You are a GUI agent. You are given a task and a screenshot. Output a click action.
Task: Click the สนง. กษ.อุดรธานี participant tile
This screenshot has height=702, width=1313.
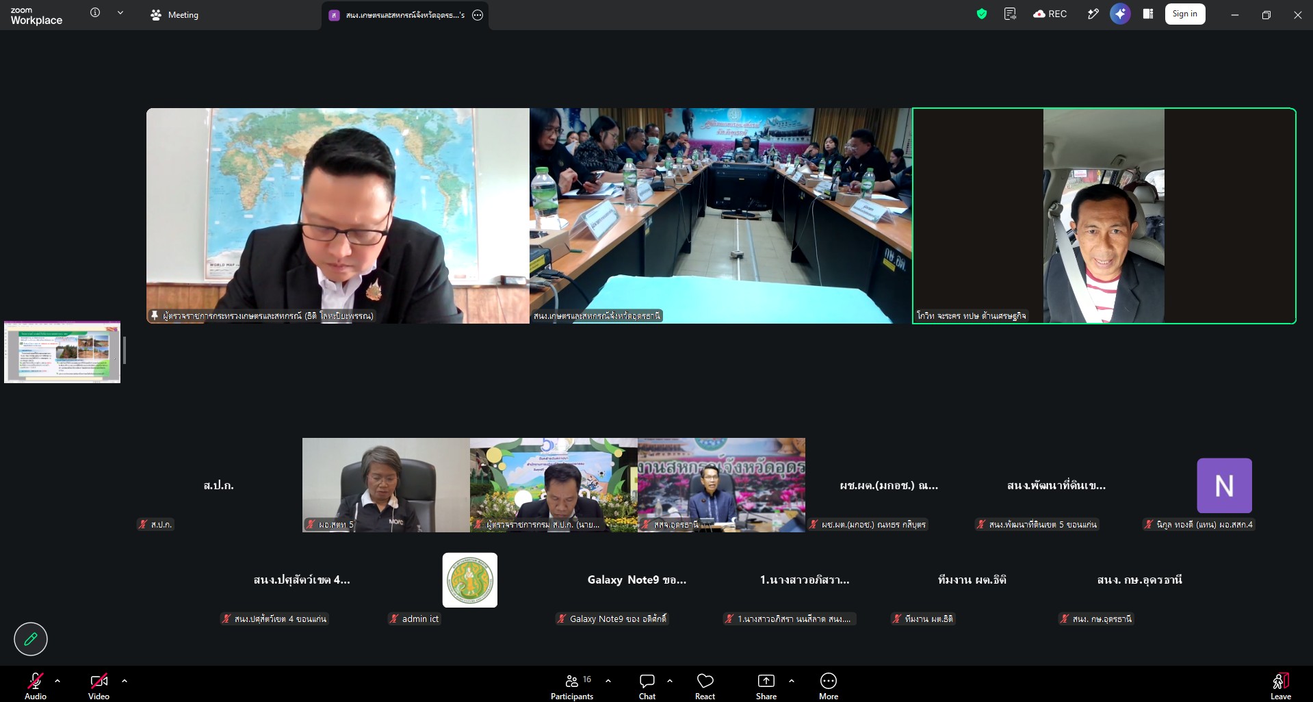click(1140, 580)
